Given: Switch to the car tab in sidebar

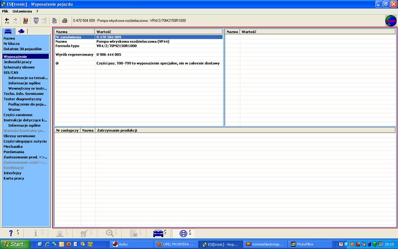Looking at the screenshot, I should click(8, 31).
